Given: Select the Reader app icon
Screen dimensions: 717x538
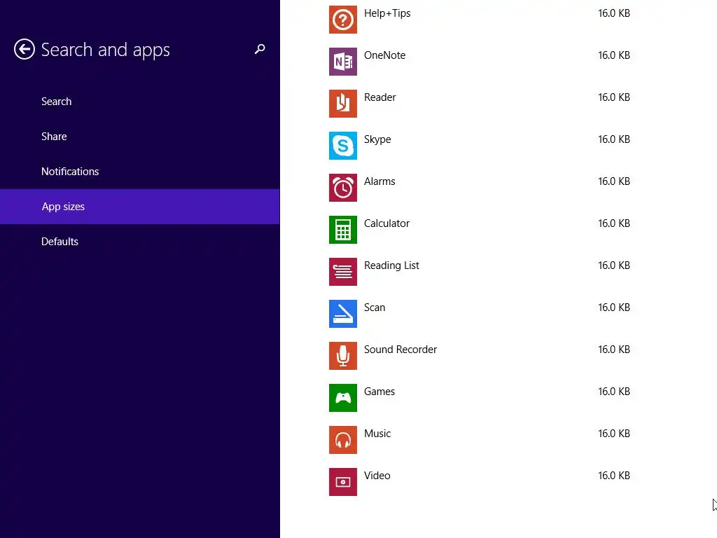Looking at the screenshot, I should [x=343, y=104].
